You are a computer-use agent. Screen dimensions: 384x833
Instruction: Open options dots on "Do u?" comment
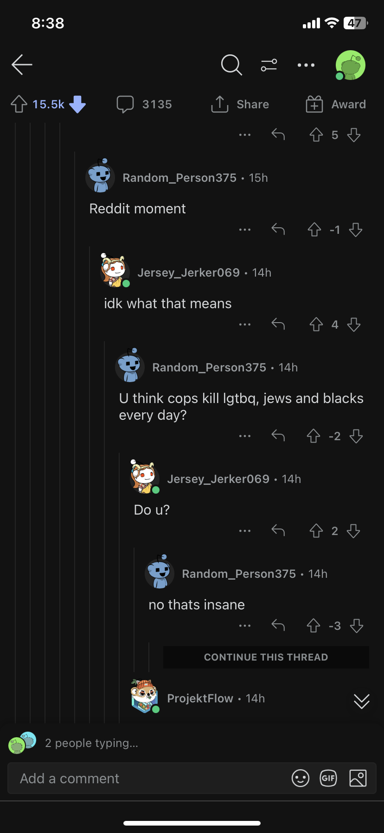245,531
